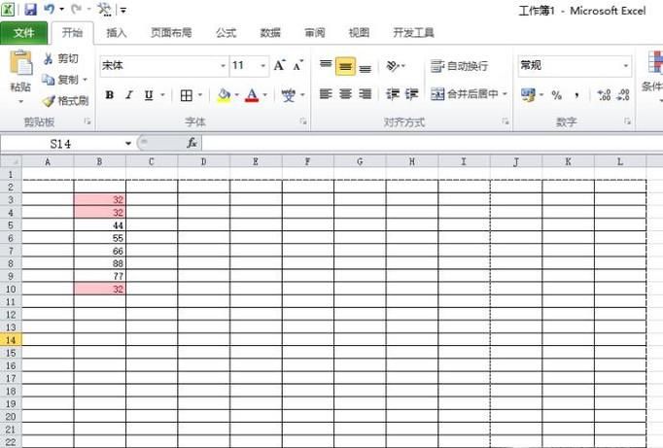Switch to the Developer (开发工具) tab

click(x=413, y=32)
